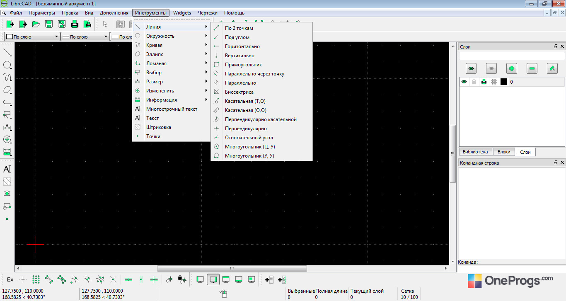Expand the Ломаная submenu

[x=171, y=63]
